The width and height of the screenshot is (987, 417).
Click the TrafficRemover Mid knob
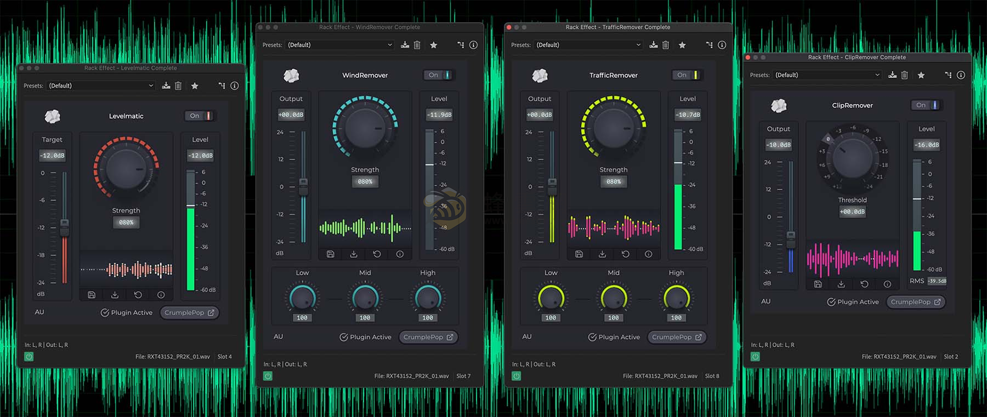click(x=614, y=298)
